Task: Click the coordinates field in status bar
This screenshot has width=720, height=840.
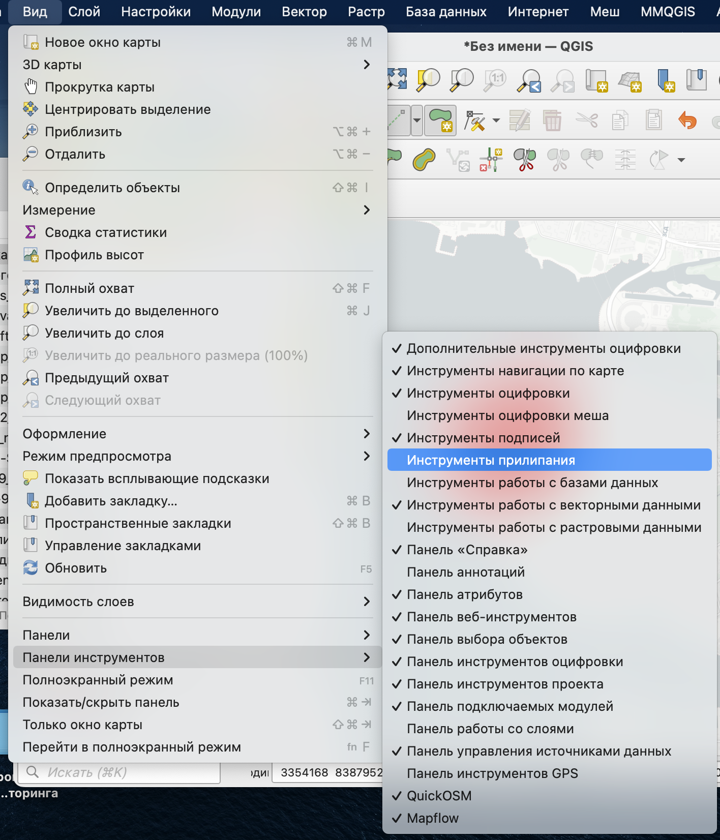Action: pos(329,772)
